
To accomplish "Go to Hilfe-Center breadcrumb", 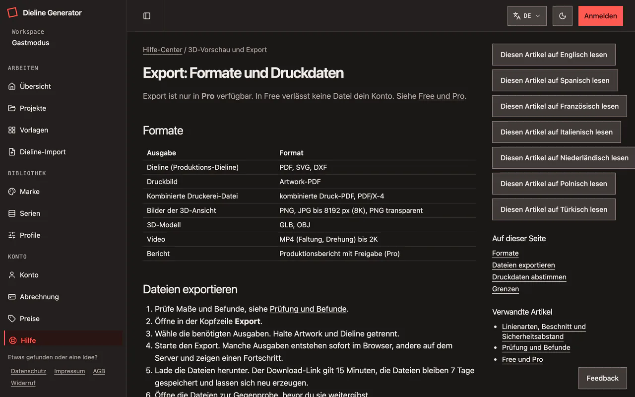I will (163, 50).
